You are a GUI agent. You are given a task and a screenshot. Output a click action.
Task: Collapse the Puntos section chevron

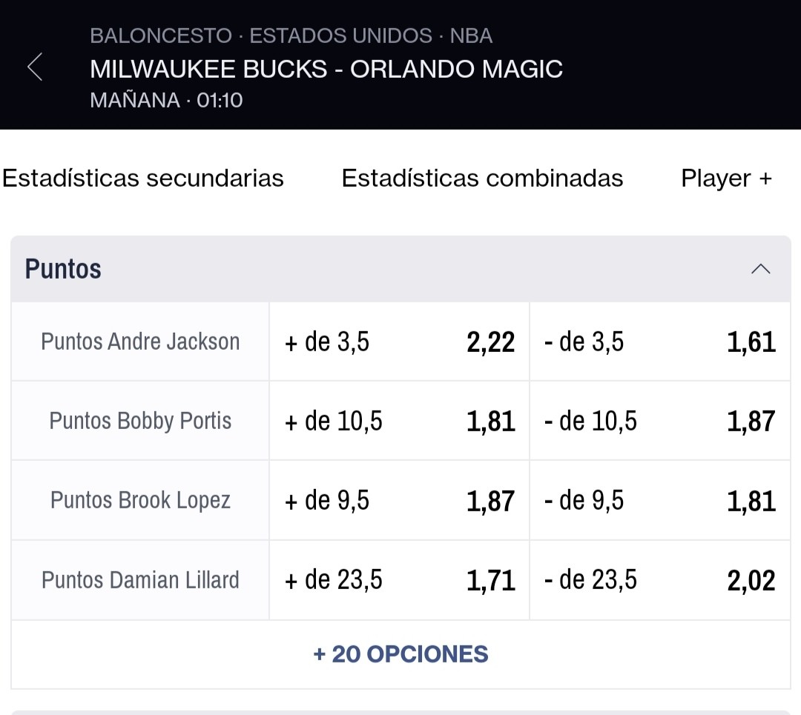(x=761, y=269)
